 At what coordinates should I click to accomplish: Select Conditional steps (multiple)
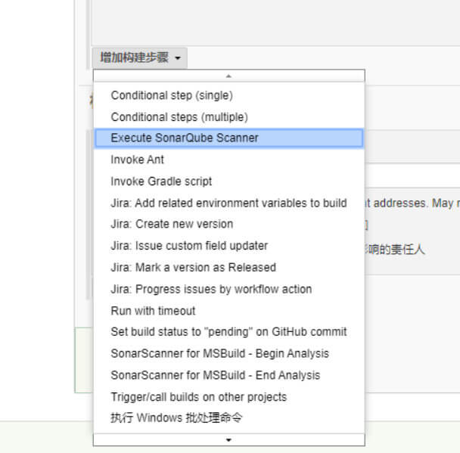pyautogui.click(x=228, y=117)
